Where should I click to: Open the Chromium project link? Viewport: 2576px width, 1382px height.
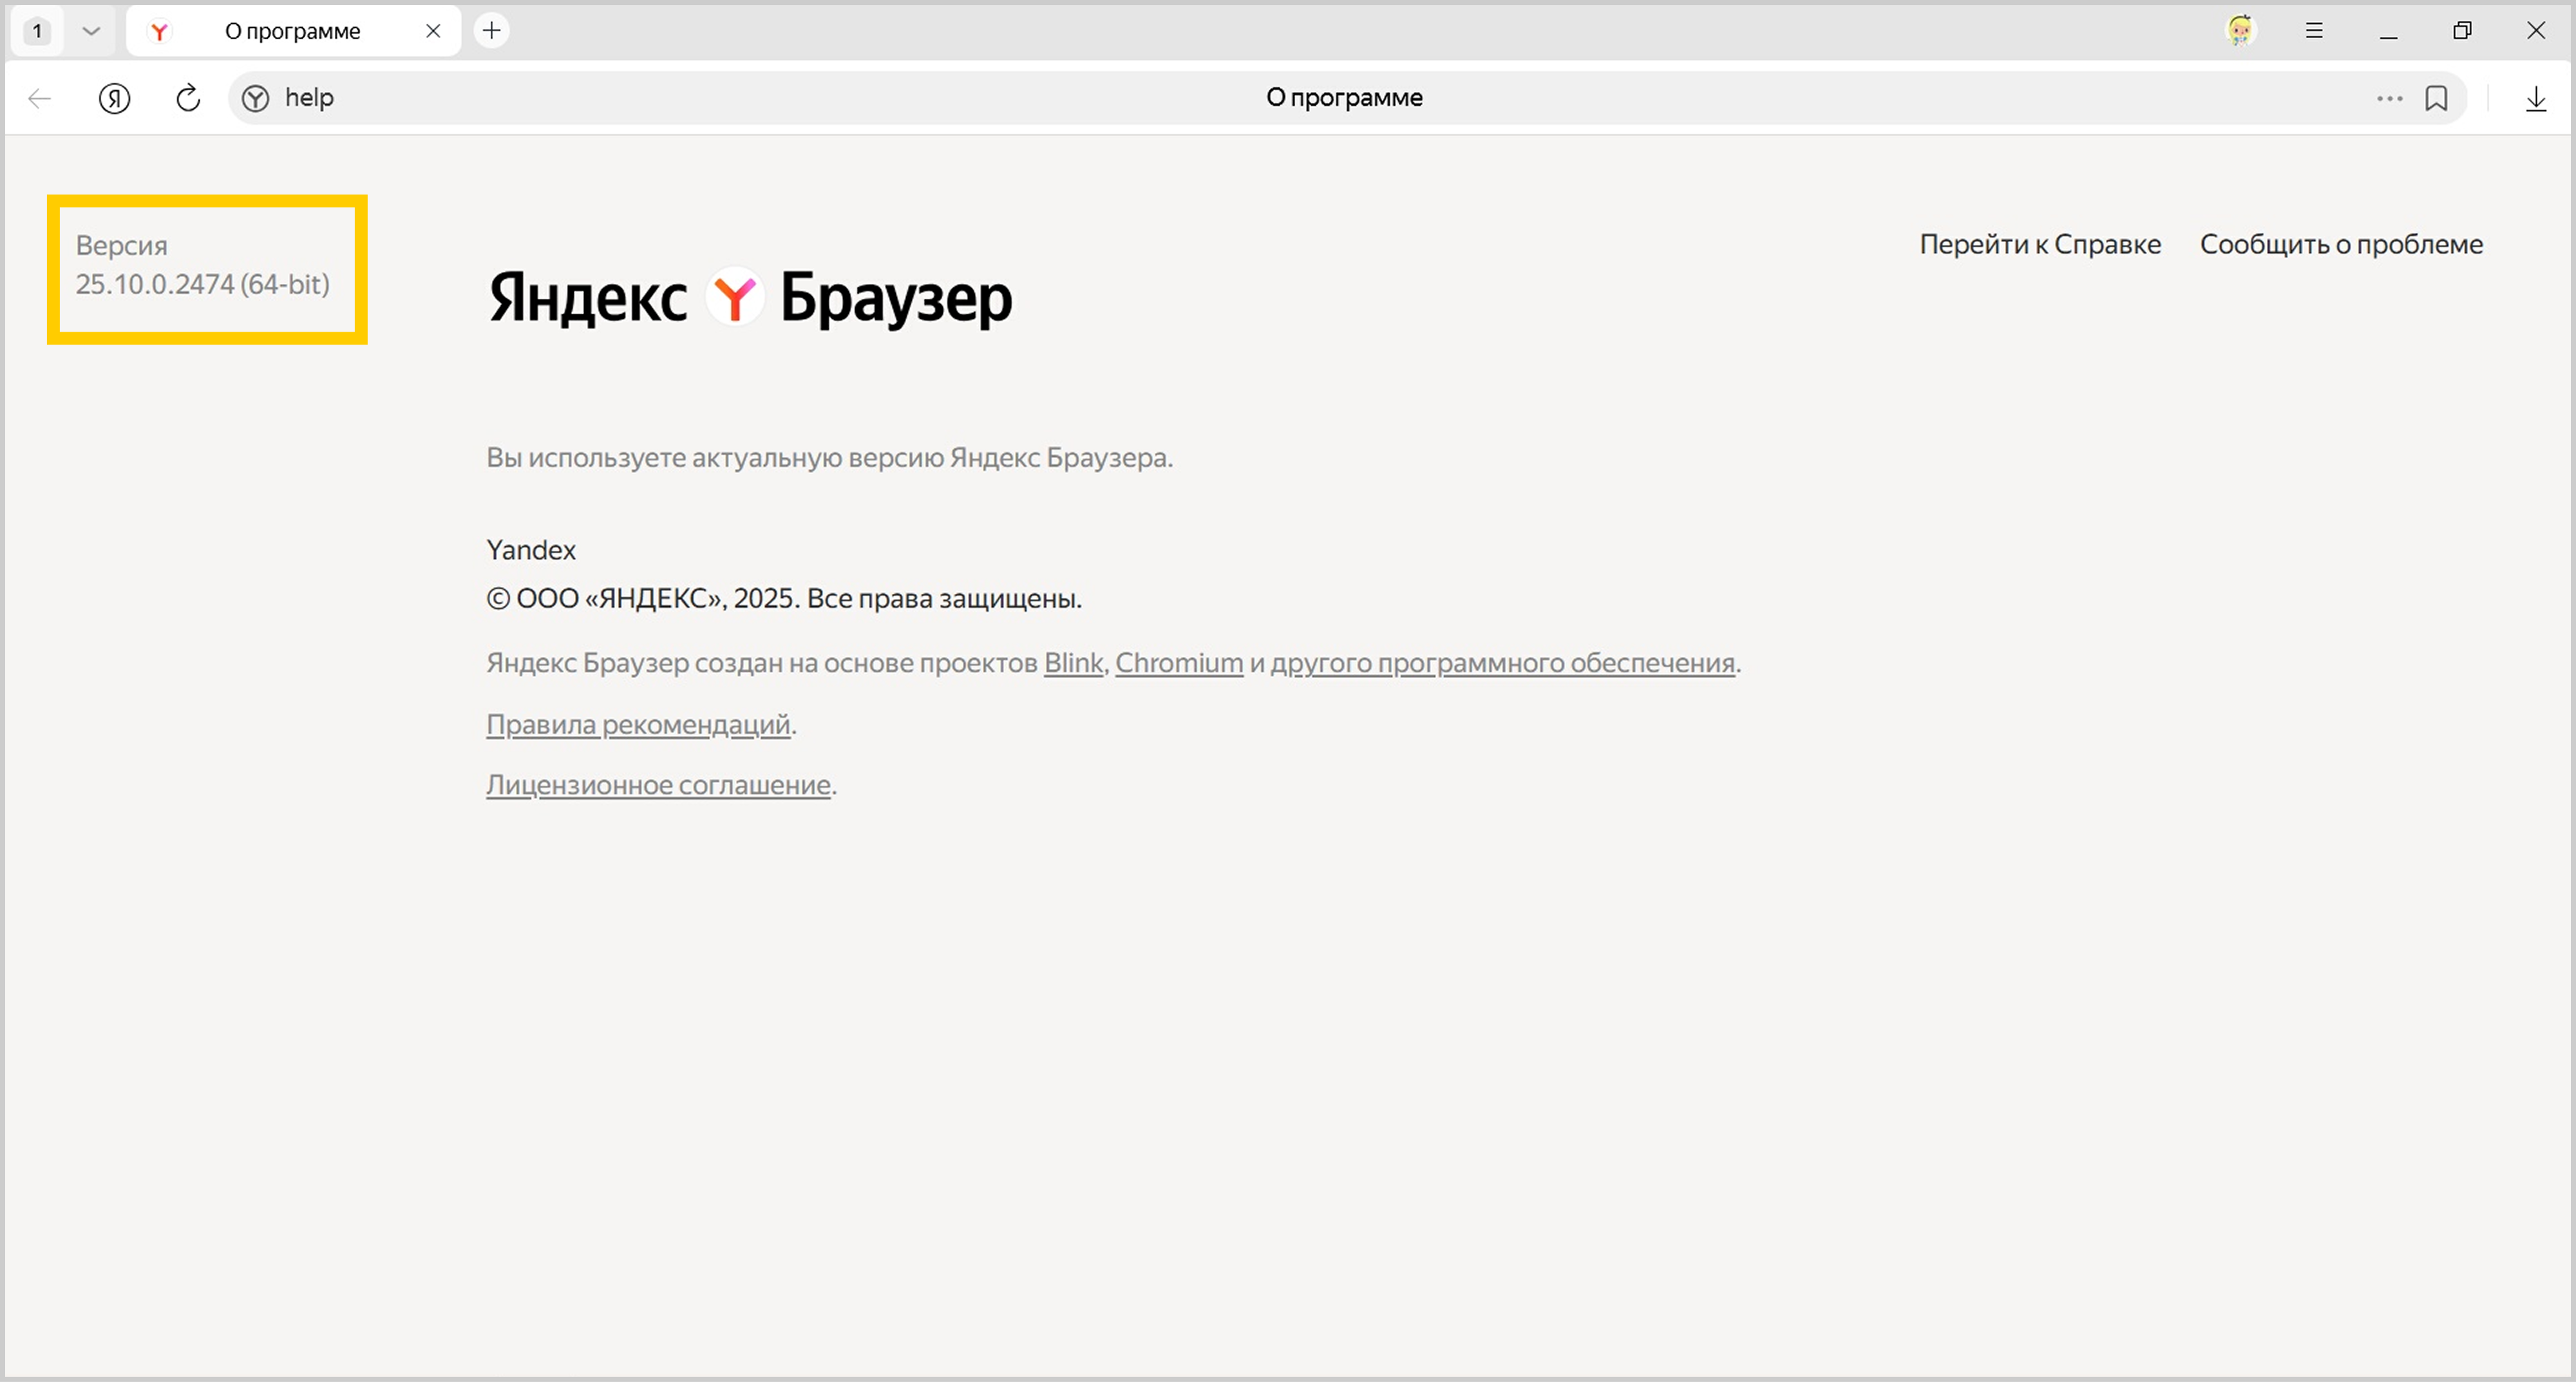(1178, 663)
